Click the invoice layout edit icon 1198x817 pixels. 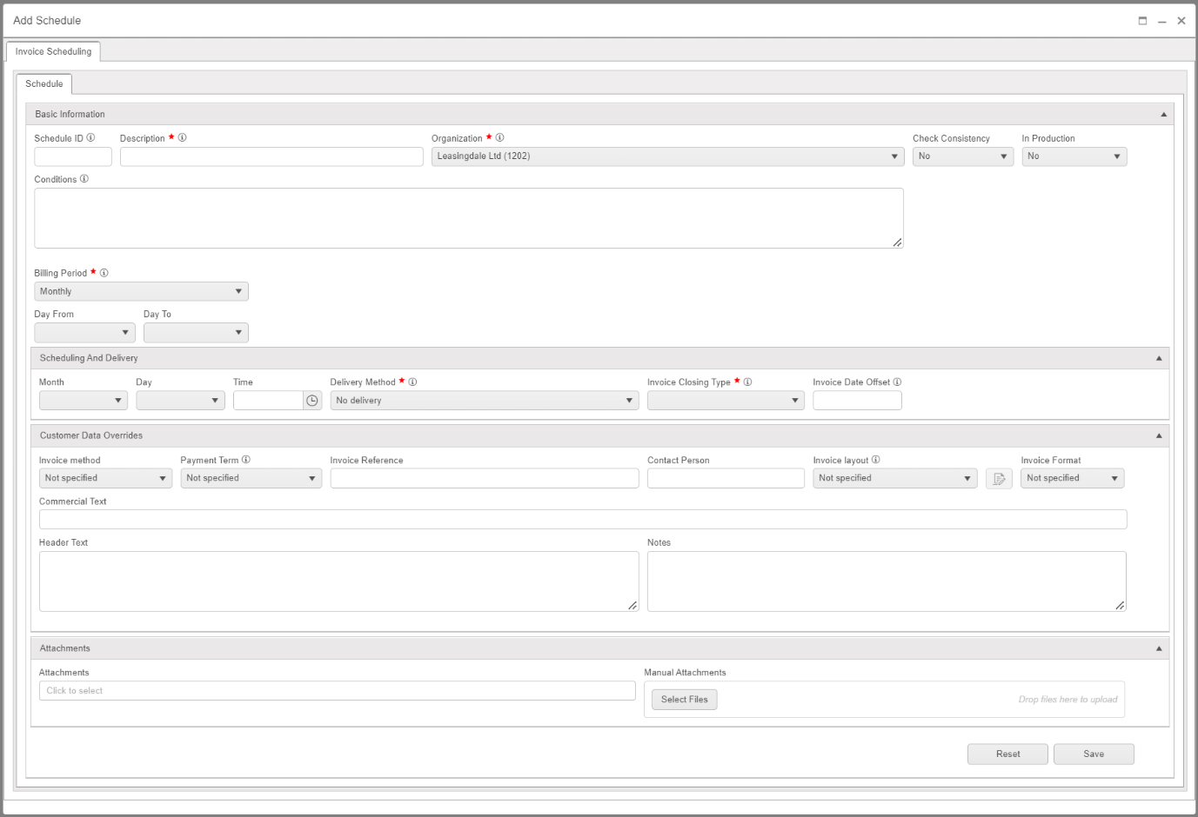click(x=999, y=478)
